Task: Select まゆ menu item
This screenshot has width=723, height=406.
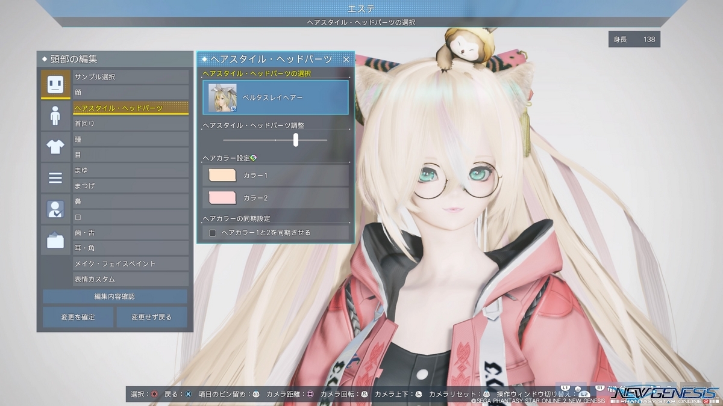Action: (131, 171)
